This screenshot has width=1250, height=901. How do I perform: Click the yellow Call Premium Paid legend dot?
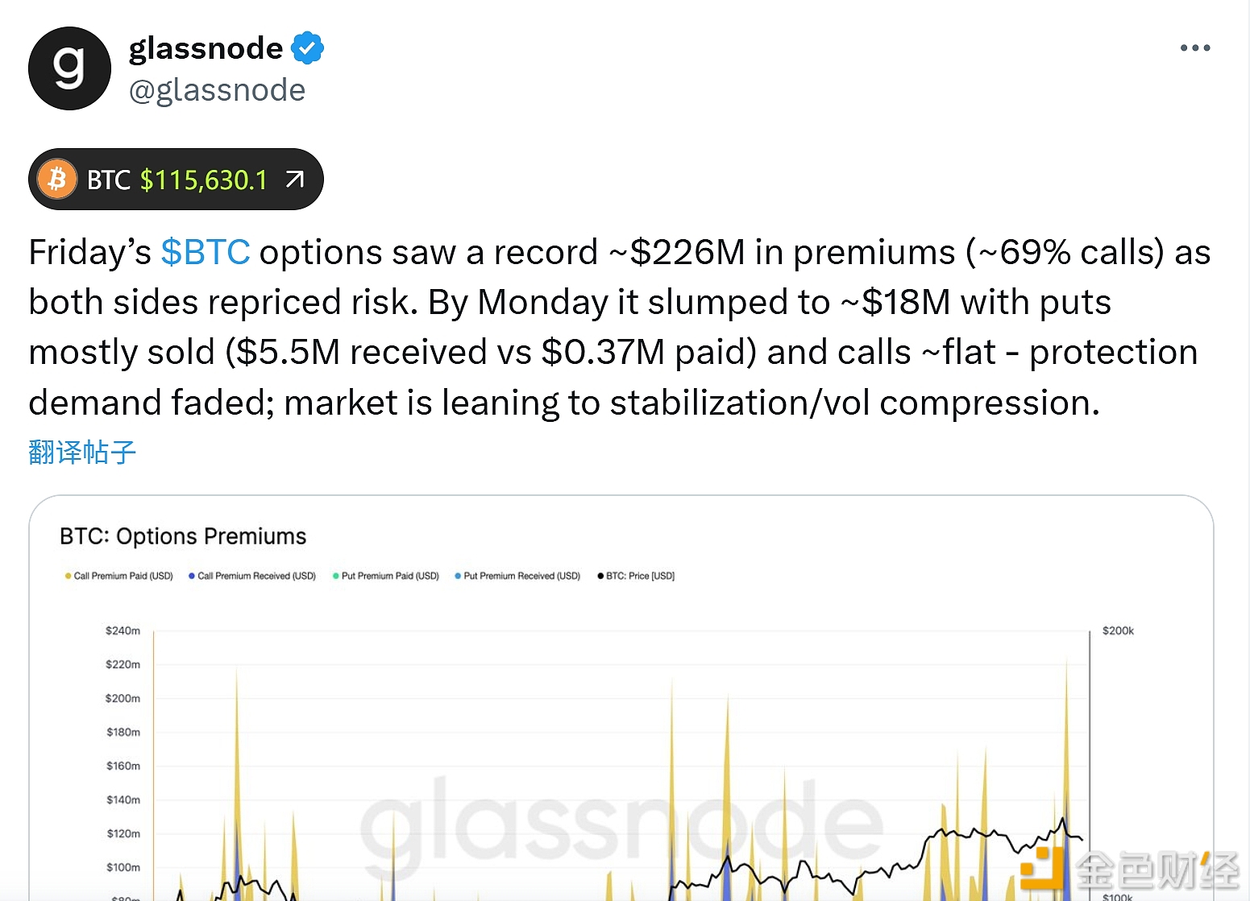(69, 576)
